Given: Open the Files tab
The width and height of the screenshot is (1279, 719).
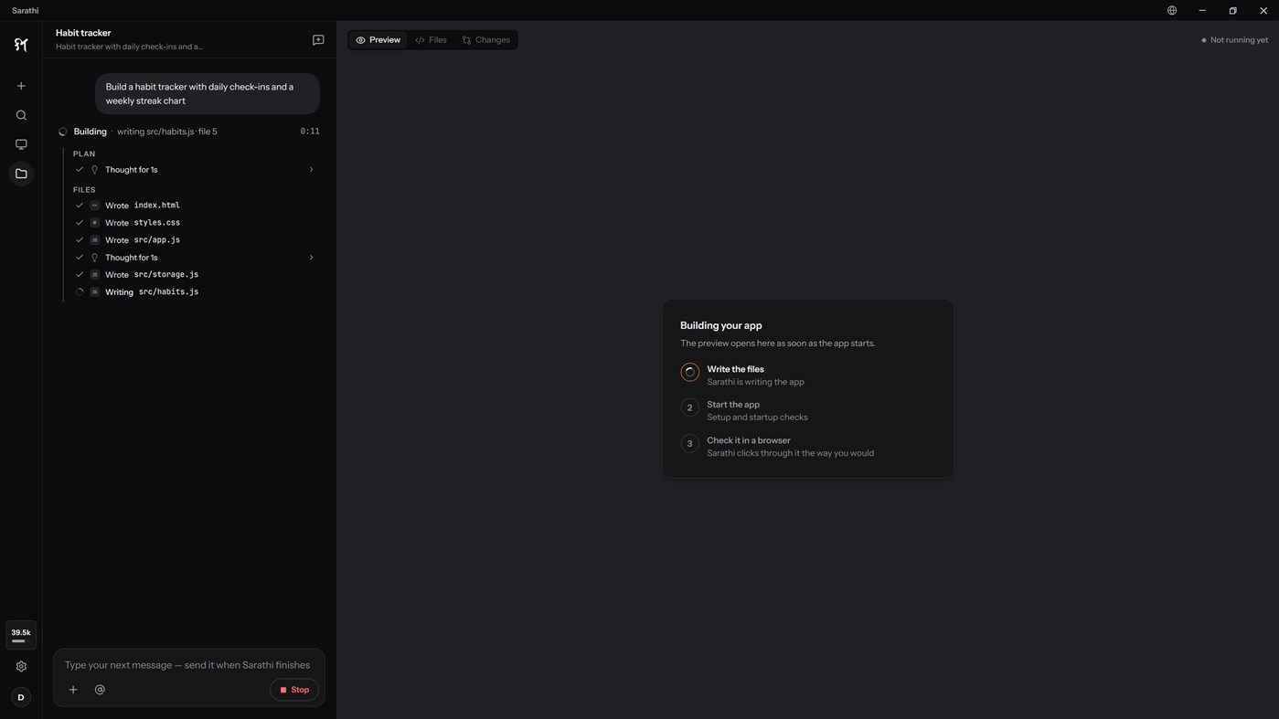Looking at the screenshot, I should point(431,40).
